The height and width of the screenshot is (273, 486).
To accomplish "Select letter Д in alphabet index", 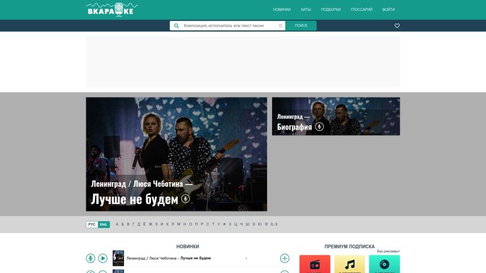I will click(138, 224).
